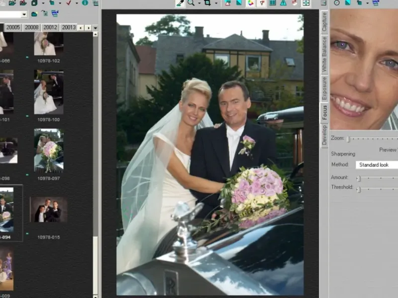The height and width of the screenshot is (298, 398).
Task: Click the dark teal container icon in left toolbar
Action: pyautogui.click(x=34, y=3)
